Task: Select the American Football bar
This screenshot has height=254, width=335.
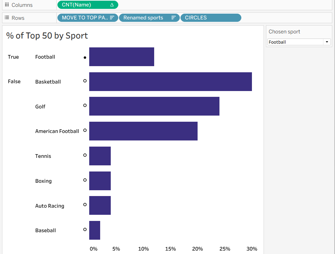Action: [143, 131]
